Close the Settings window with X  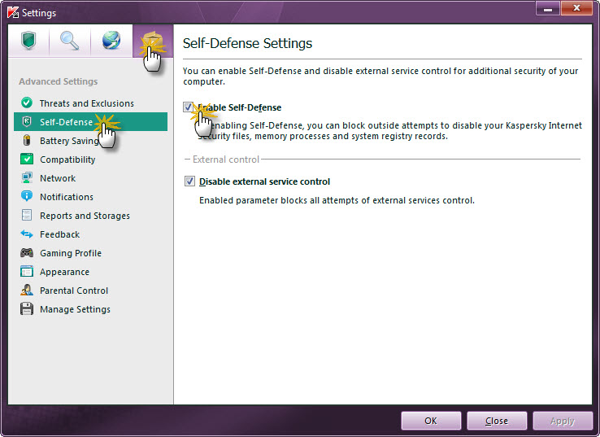[x=576, y=8]
